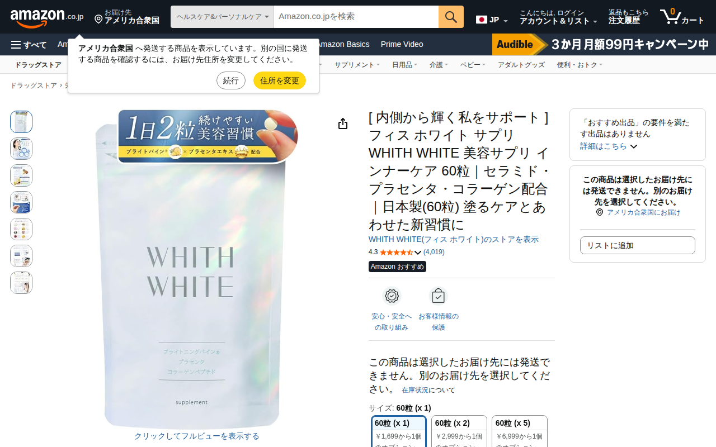Click the 続行 button
Image resolution: width=716 pixels, height=447 pixels.
(231, 80)
